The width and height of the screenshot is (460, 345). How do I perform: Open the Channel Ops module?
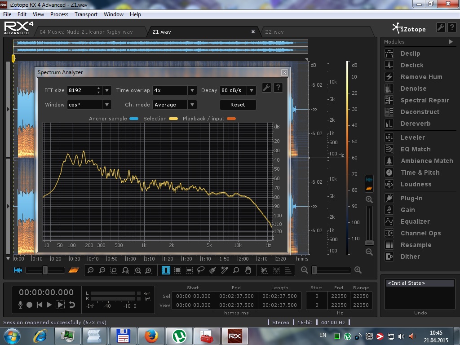point(420,233)
